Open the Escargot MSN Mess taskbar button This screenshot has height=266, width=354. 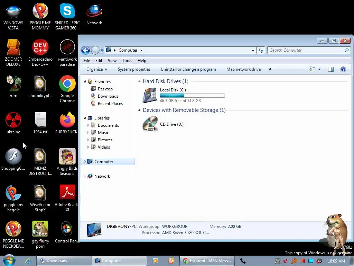(207, 261)
